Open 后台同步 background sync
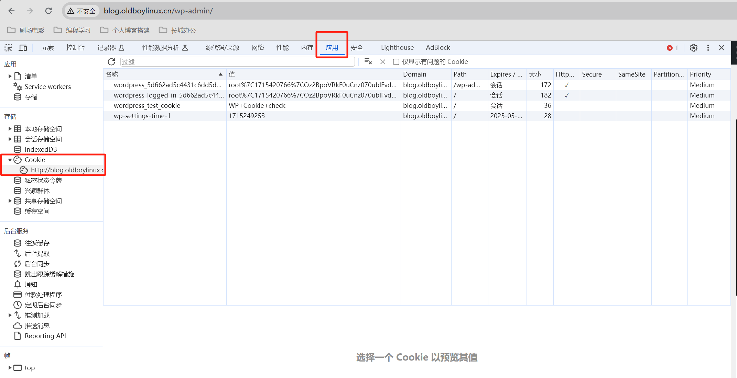 click(37, 264)
